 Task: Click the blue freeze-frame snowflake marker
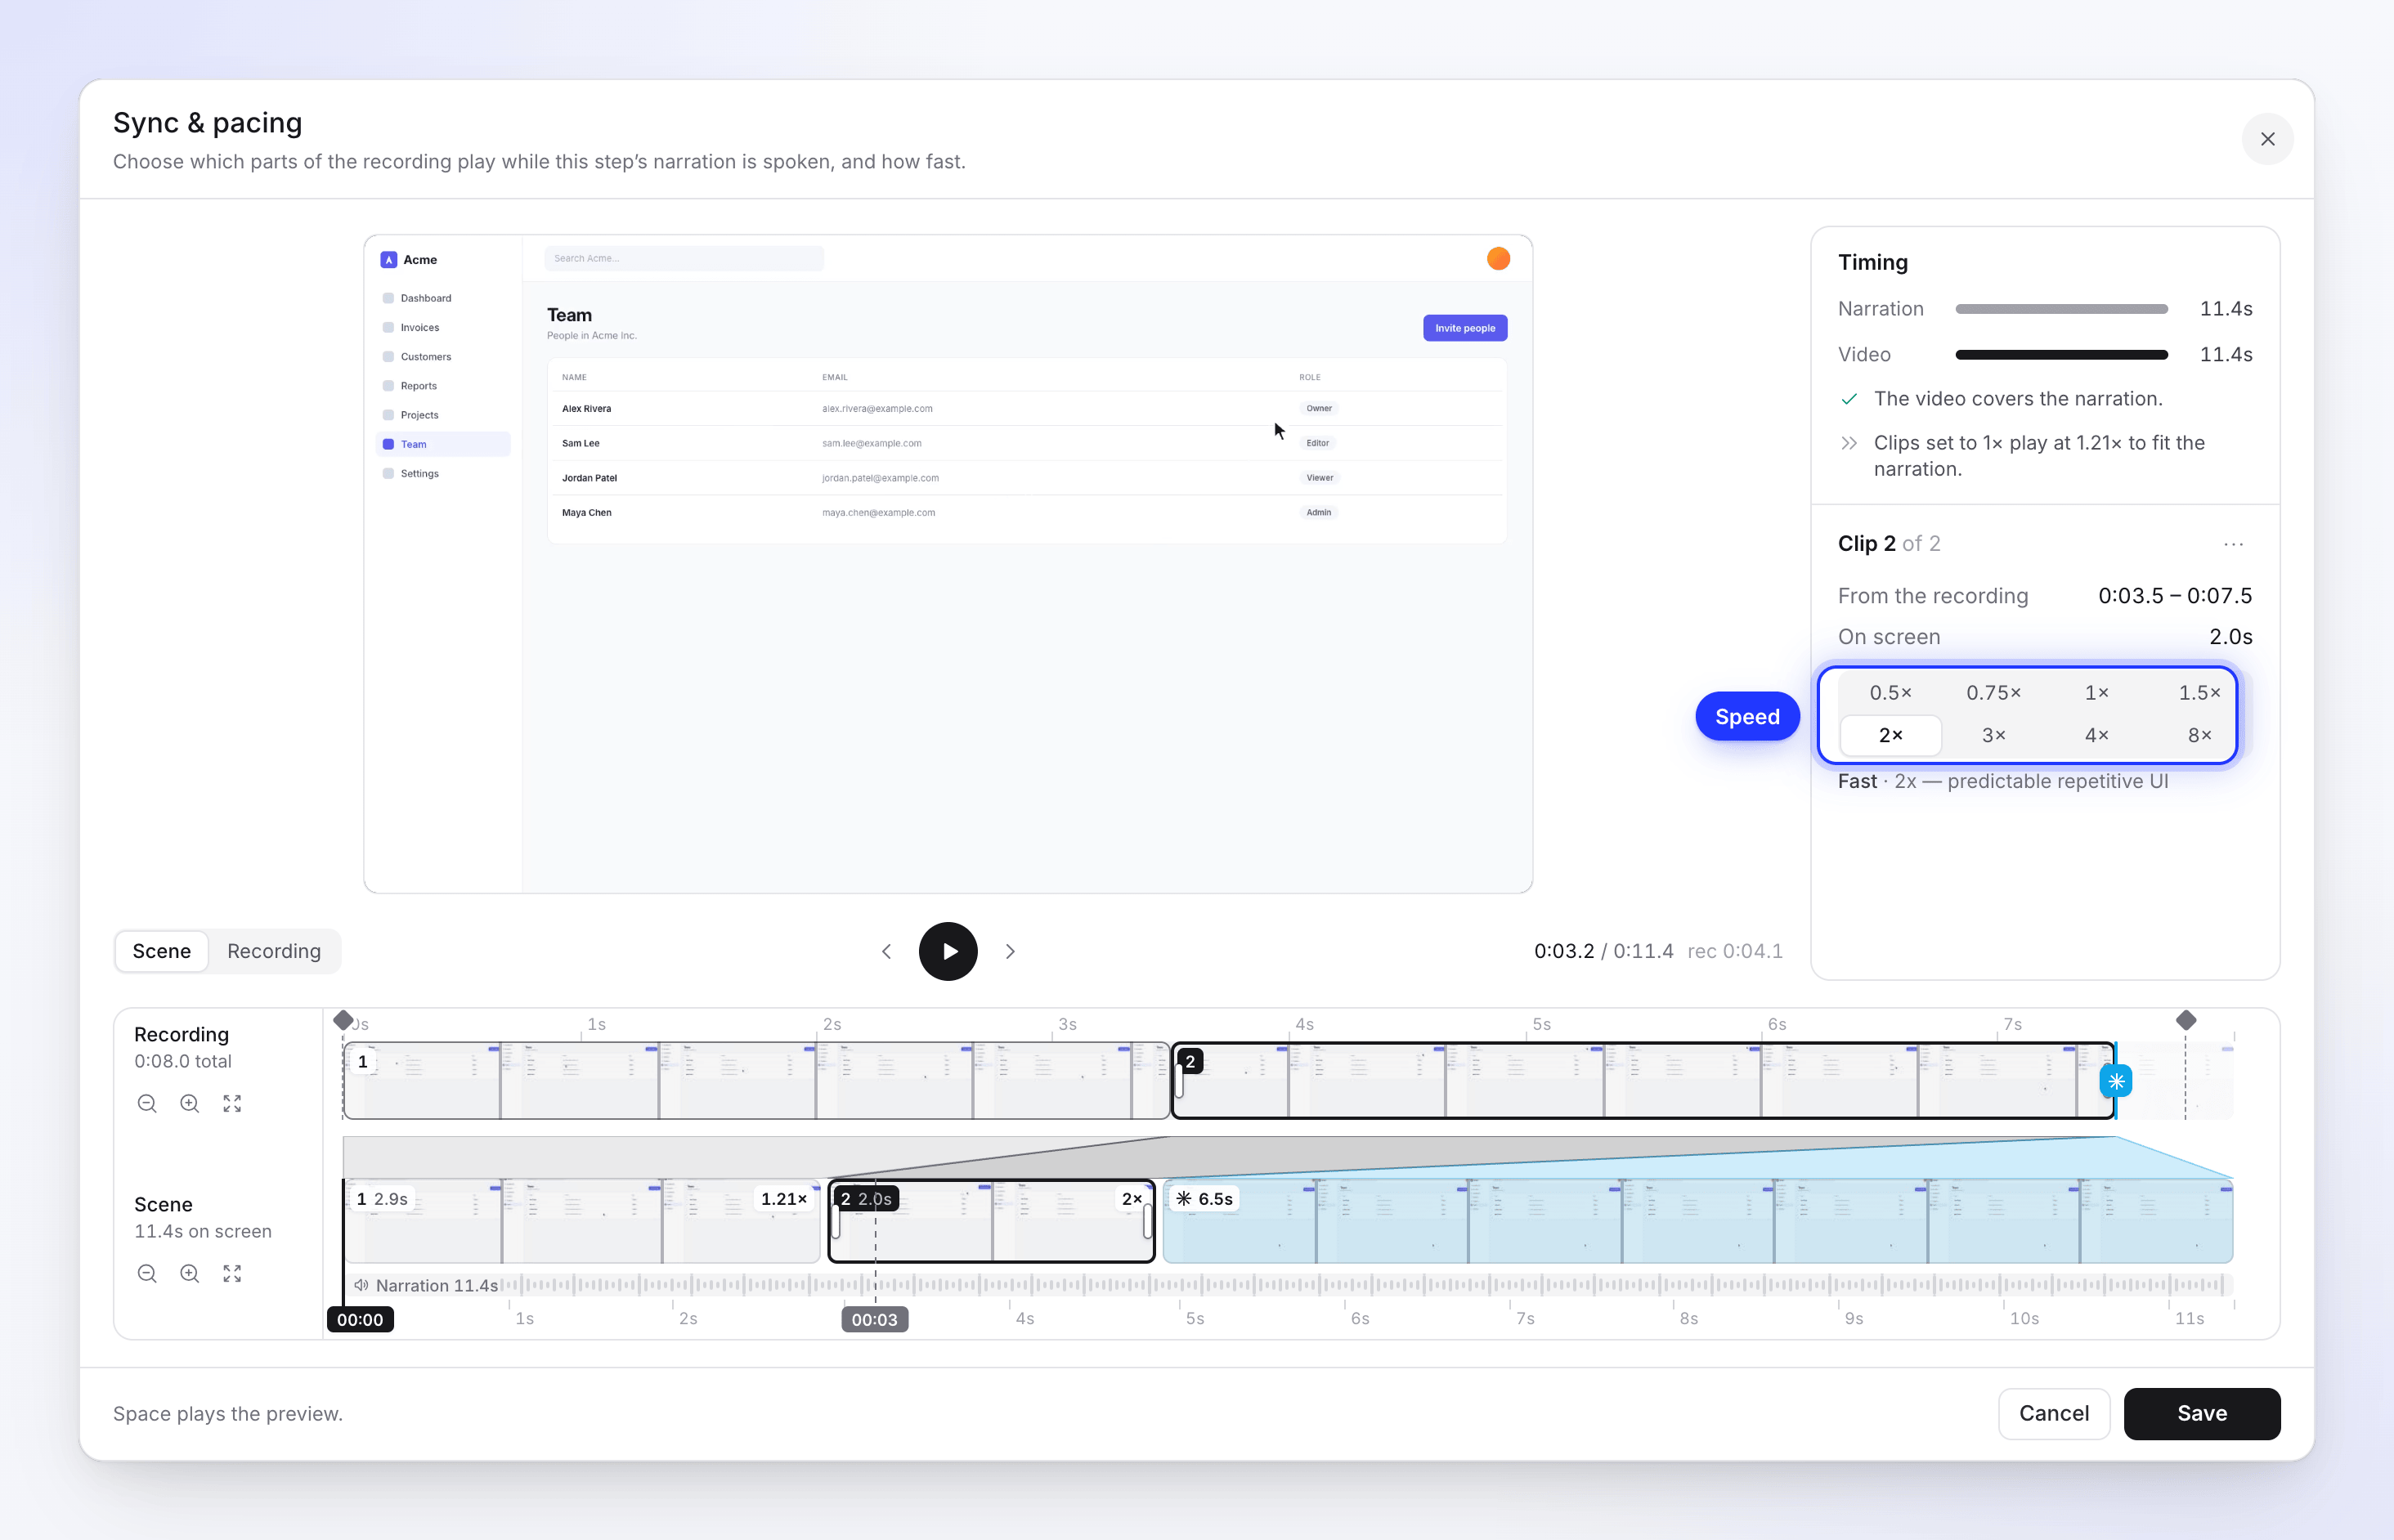[2116, 1081]
